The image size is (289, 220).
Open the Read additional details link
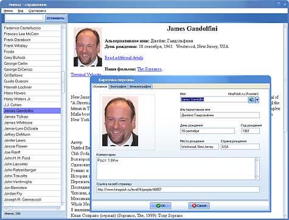point(124,58)
